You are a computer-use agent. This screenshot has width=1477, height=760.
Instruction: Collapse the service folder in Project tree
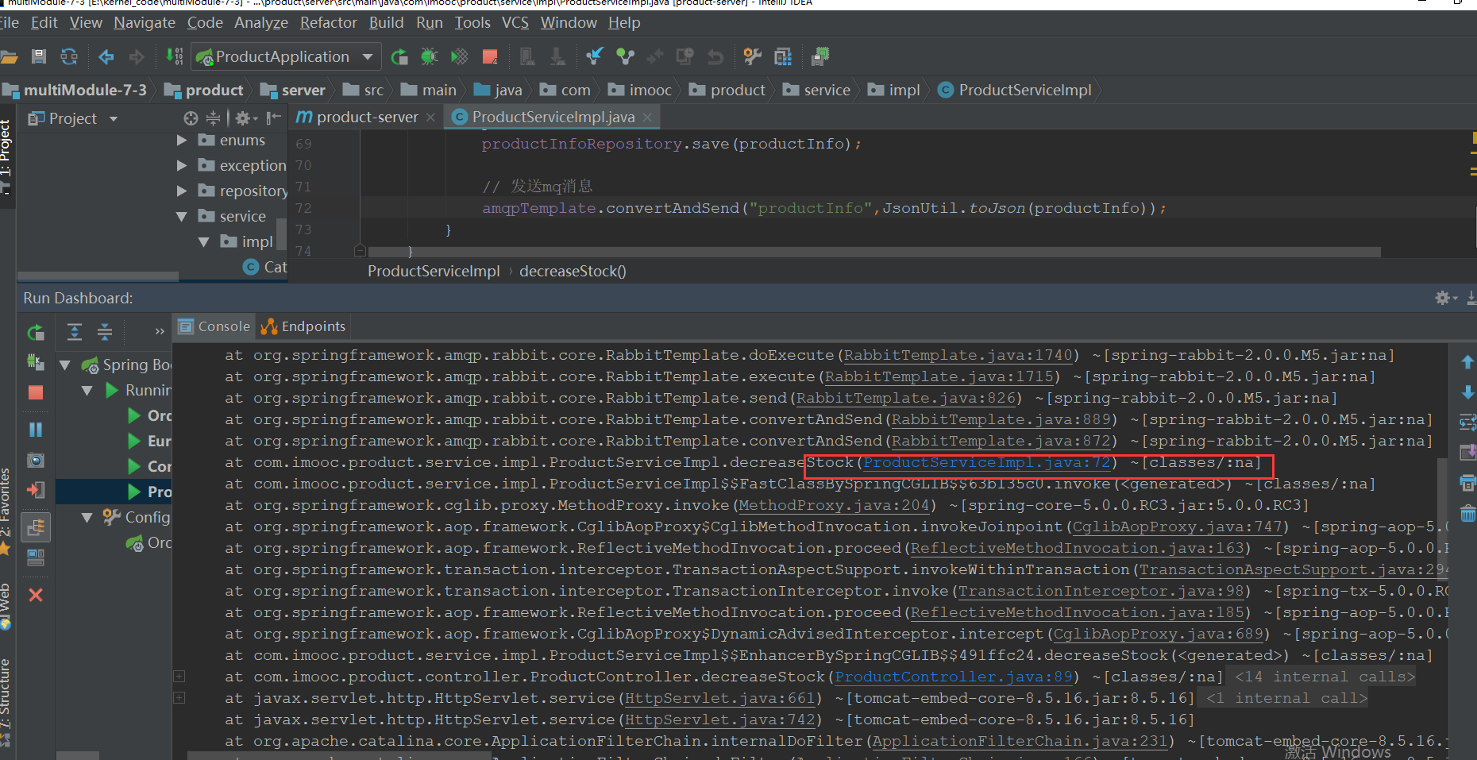[182, 217]
